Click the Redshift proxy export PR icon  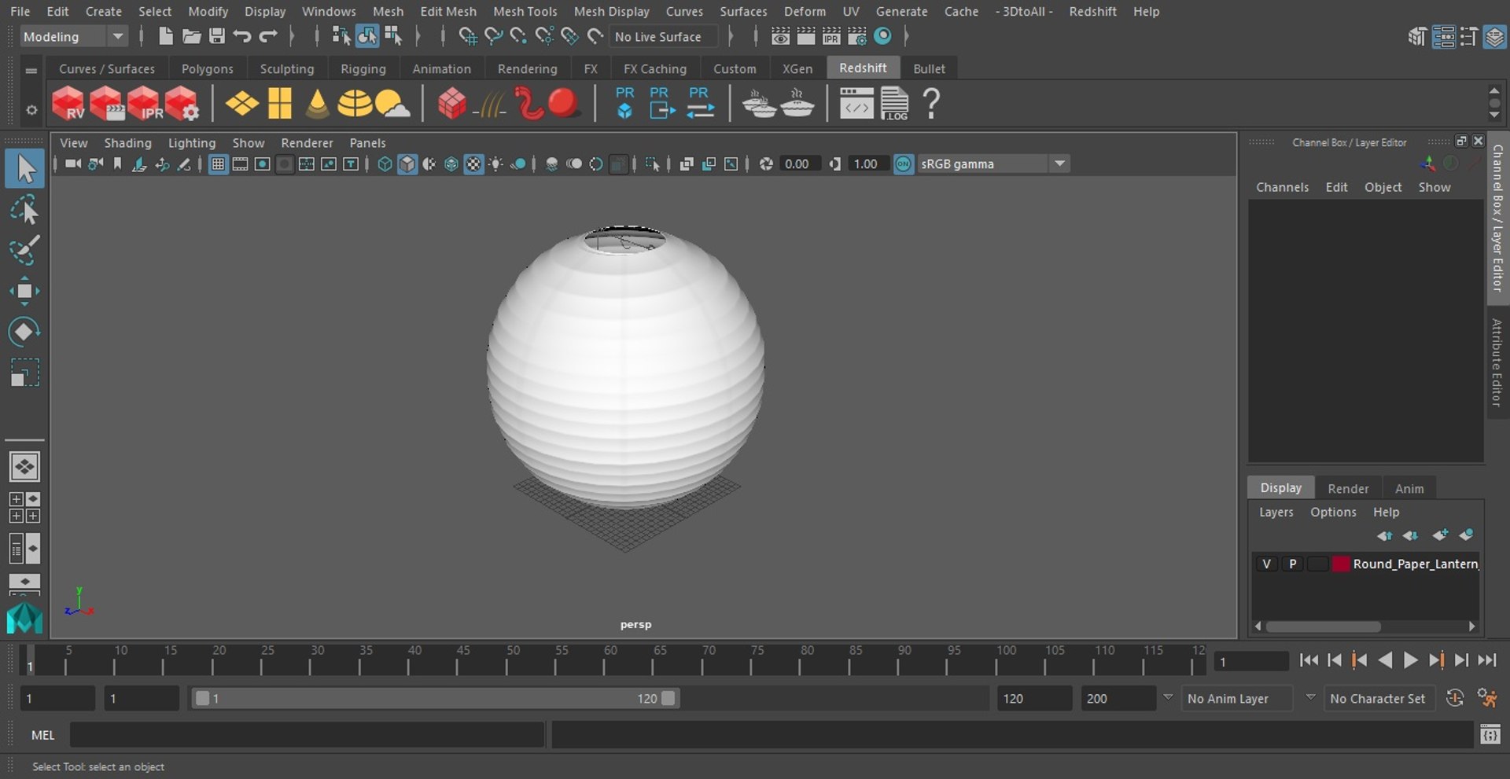[x=662, y=104]
